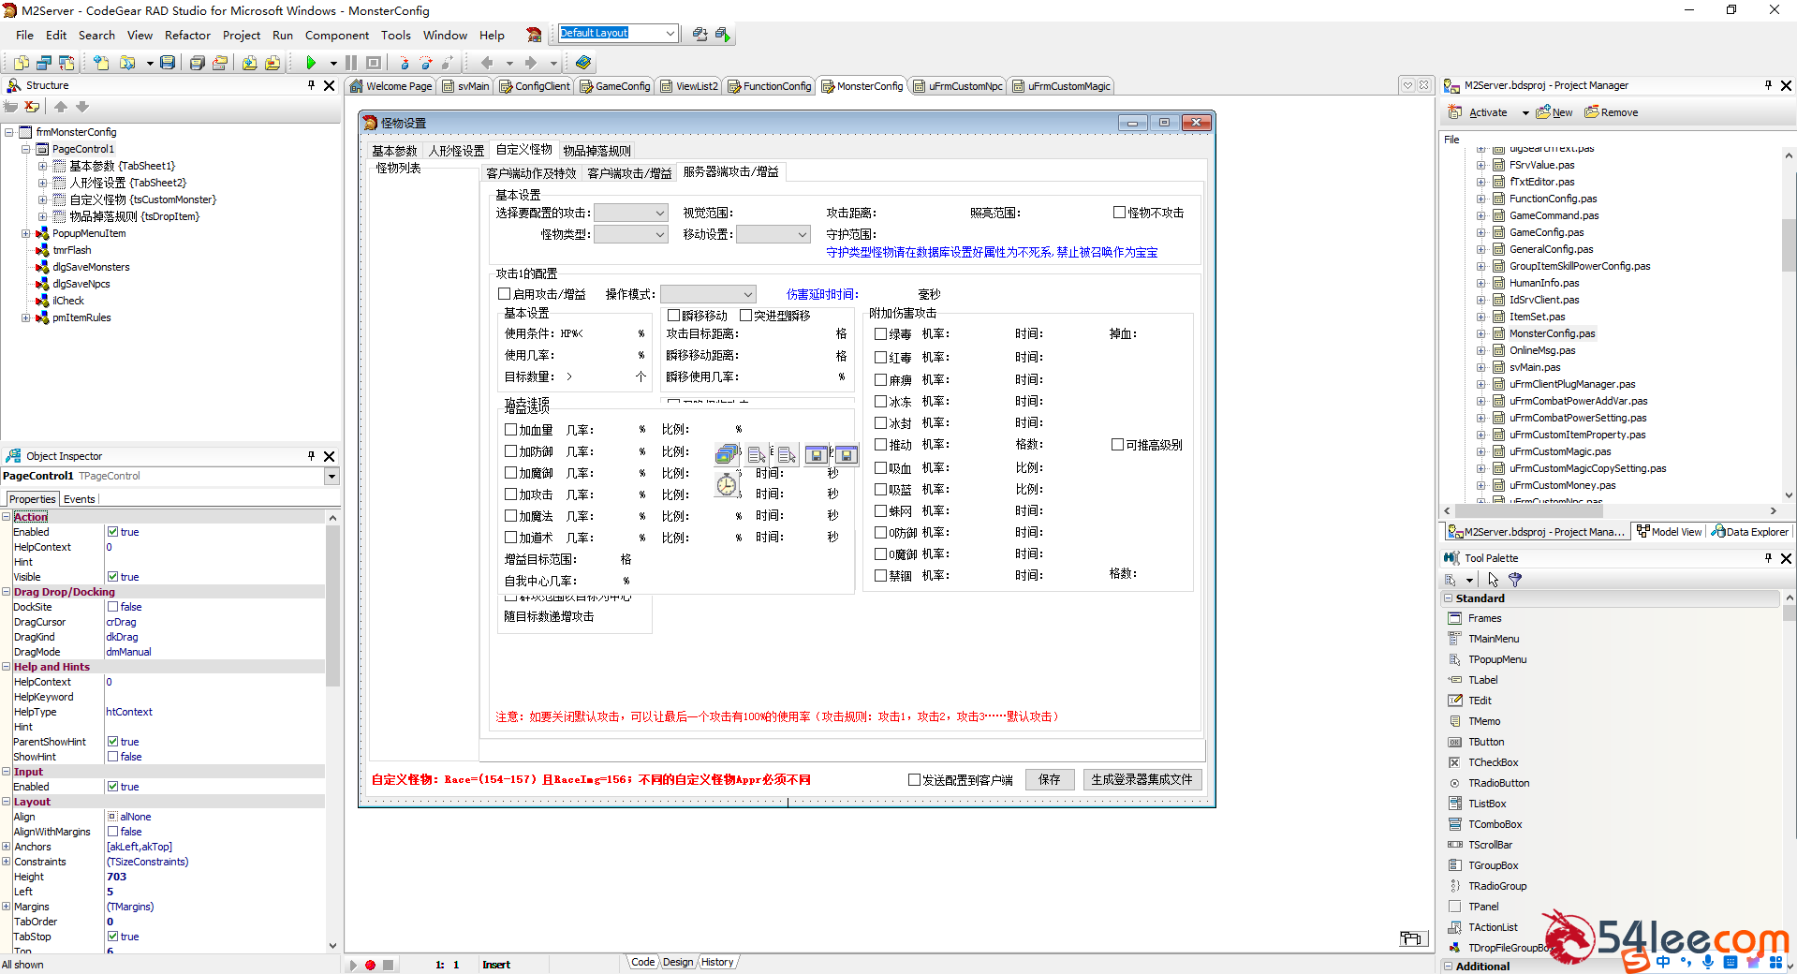
Task: Click the 生成登录器集成文件 button
Action: click(1142, 779)
